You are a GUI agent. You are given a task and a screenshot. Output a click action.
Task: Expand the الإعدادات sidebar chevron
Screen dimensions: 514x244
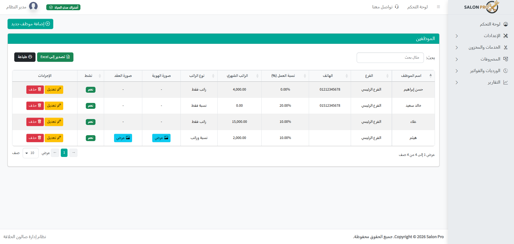click(x=456, y=36)
